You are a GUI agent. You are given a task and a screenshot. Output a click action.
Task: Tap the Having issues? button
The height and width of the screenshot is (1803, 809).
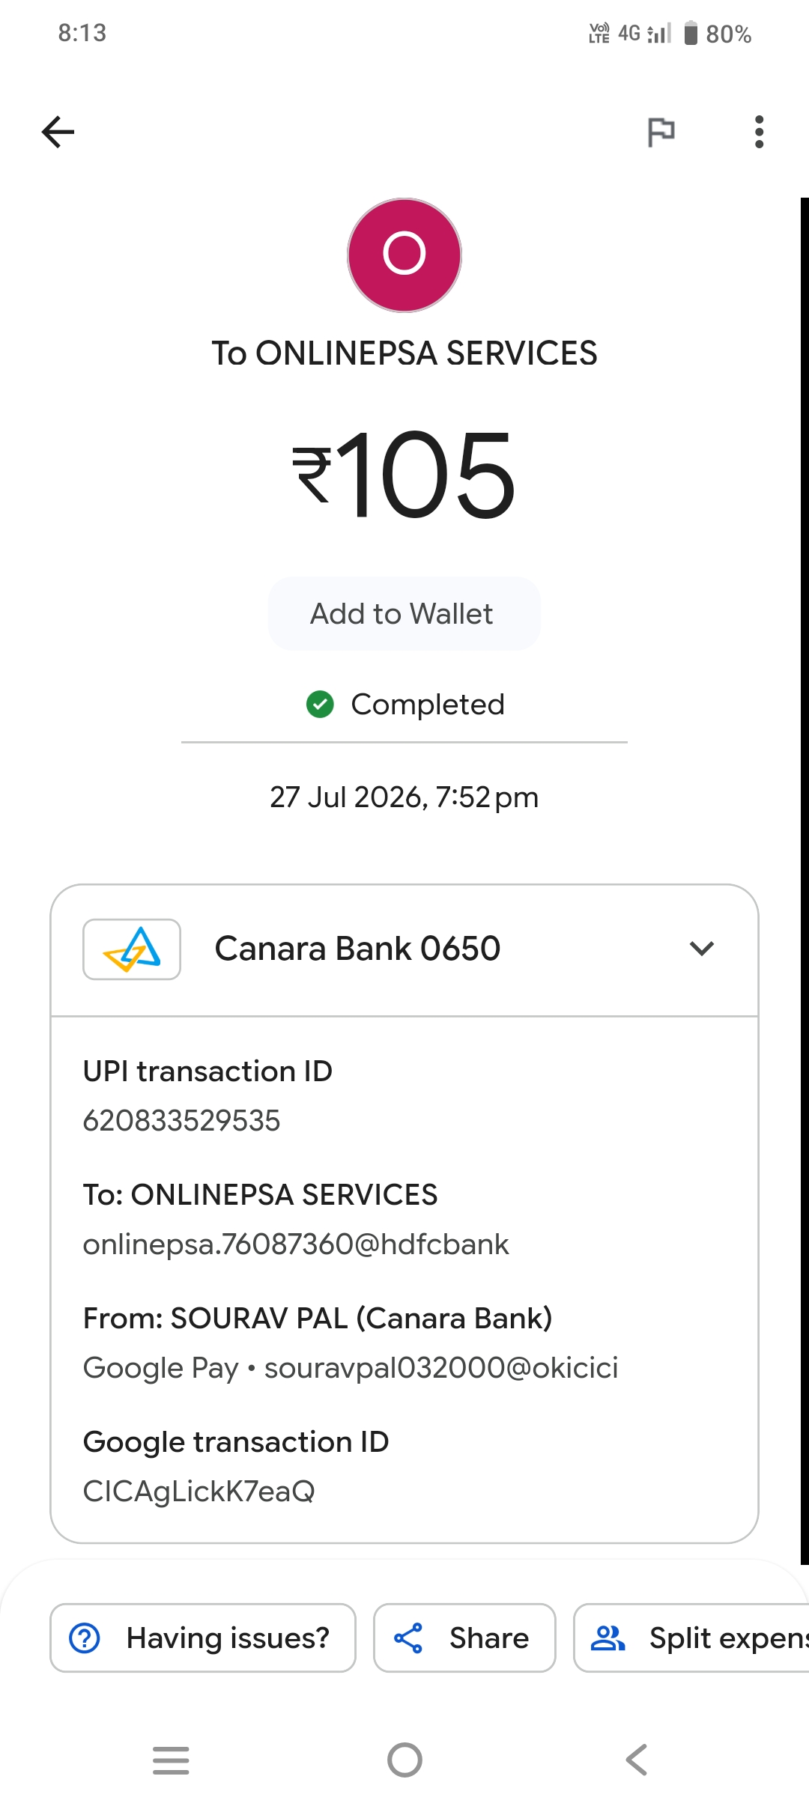pyautogui.click(x=203, y=1638)
